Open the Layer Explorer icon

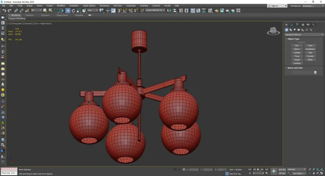[186, 11]
